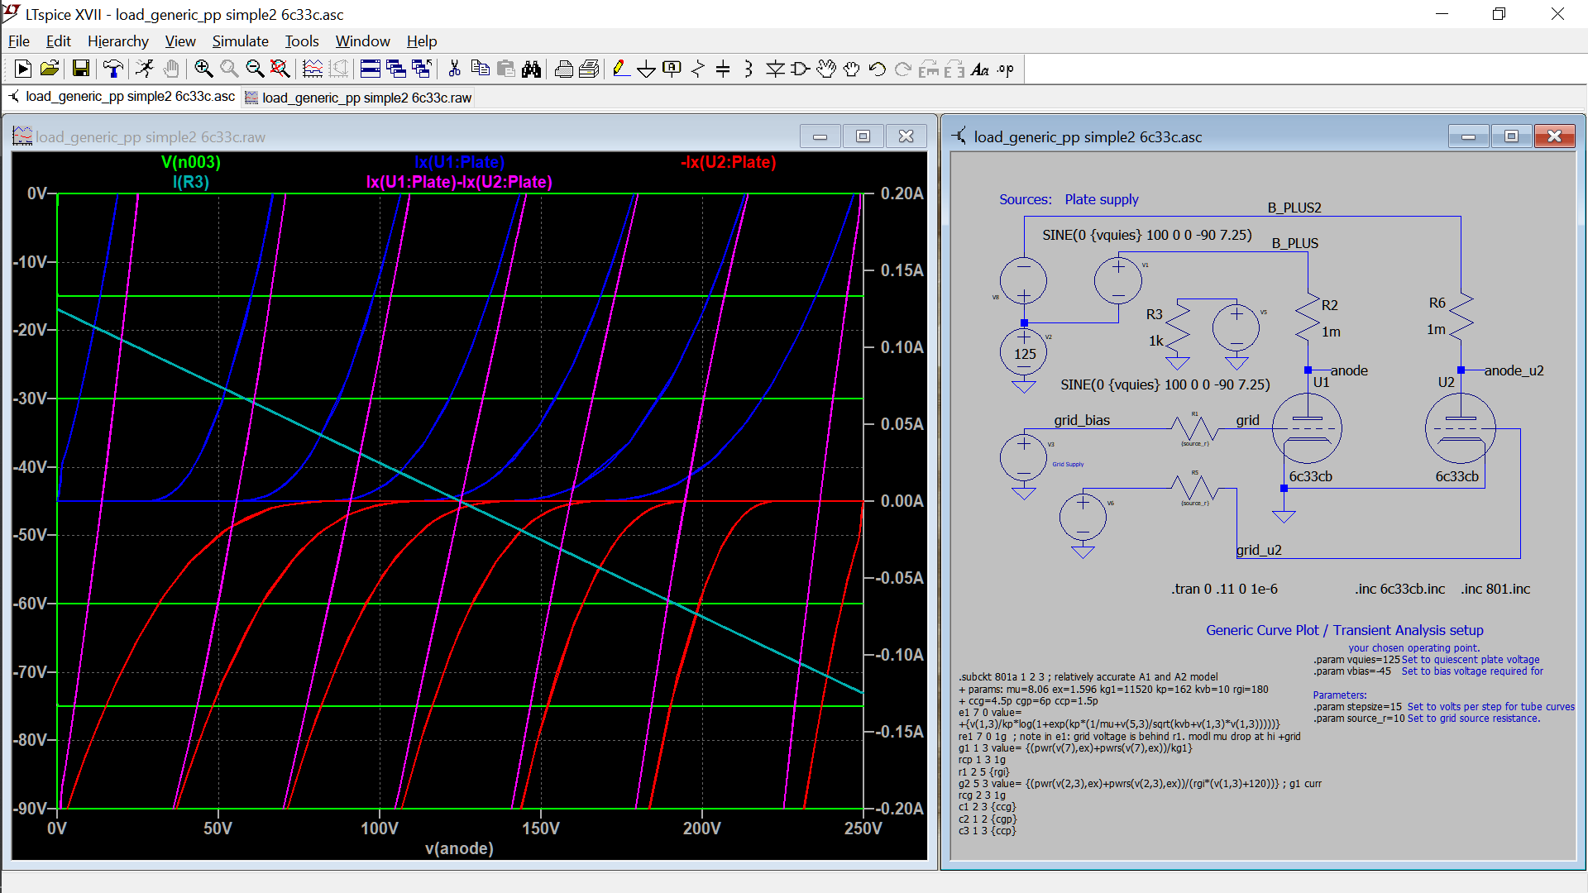Open the Simulate menu
The height and width of the screenshot is (893, 1588).
pyautogui.click(x=240, y=41)
